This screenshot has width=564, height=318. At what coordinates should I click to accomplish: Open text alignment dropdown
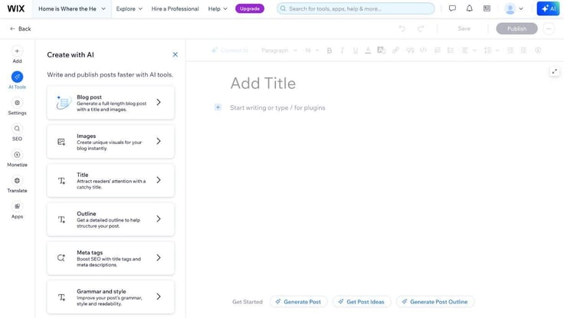(469, 51)
